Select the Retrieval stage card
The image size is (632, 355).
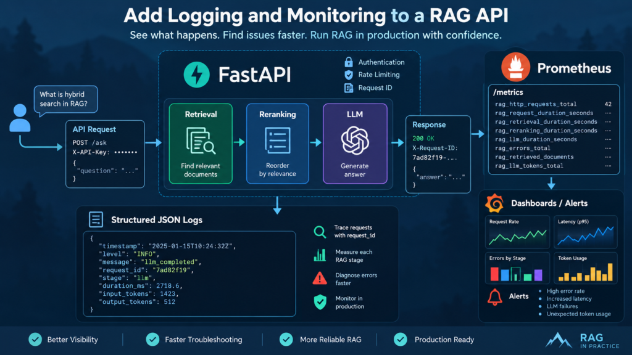pyautogui.click(x=201, y=144)
